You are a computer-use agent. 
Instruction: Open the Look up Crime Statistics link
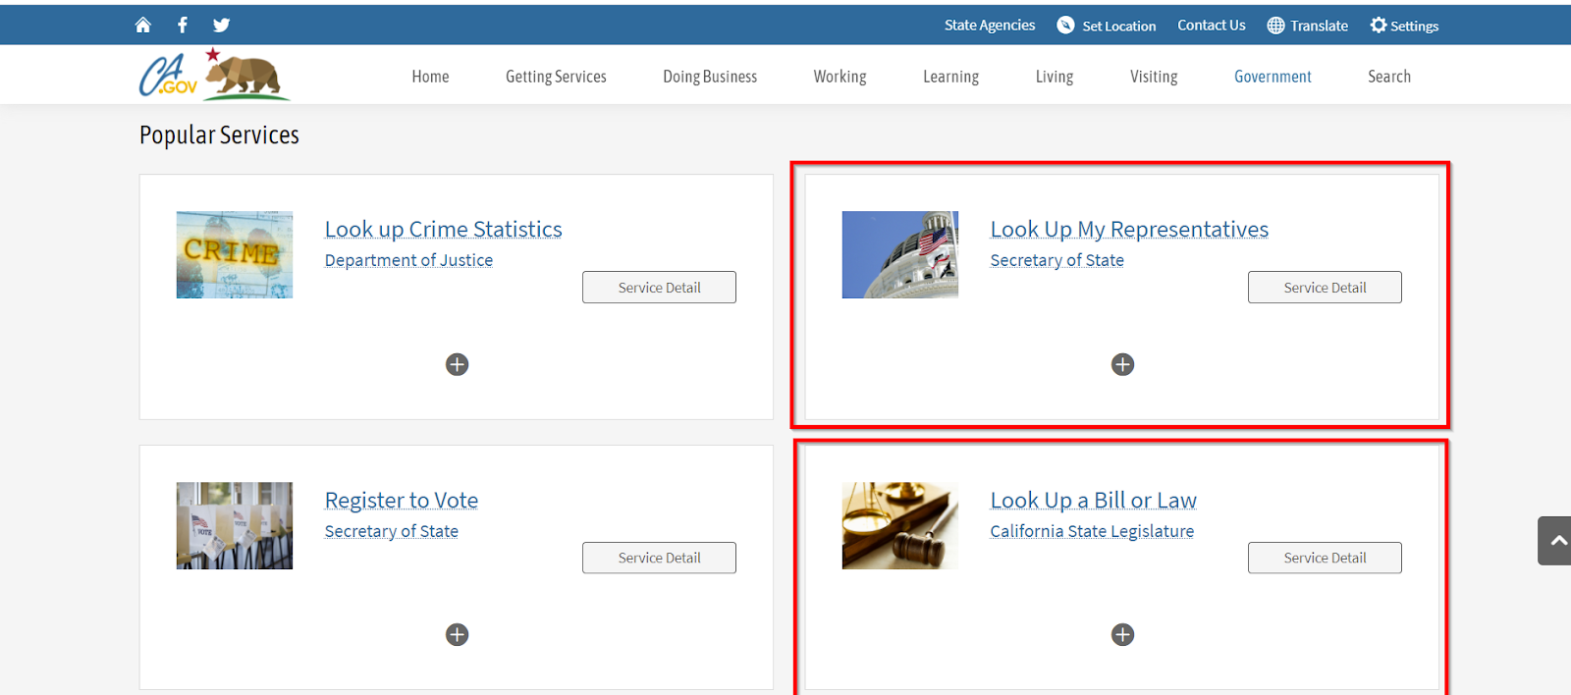[444, 230]
